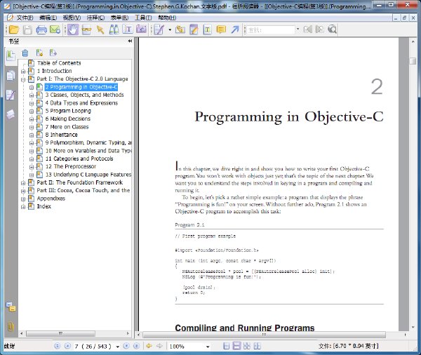Open the Bookmarks panel sidebar icon
The width and height of the screenshot is (421, 355).
click(x=11, y=56)
